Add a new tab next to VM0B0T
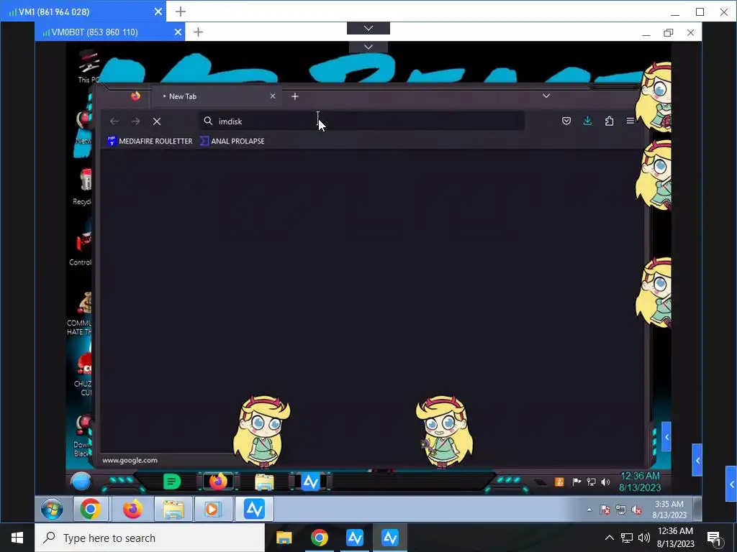 click(x=199, y=32)
